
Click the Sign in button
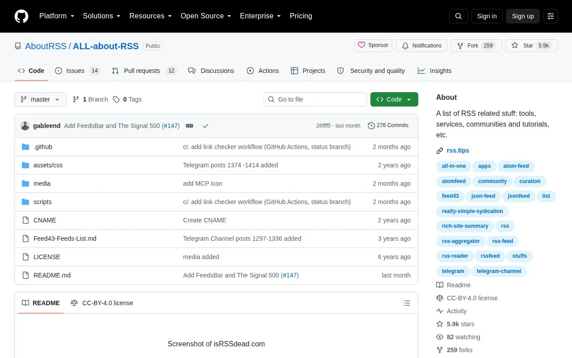pos(487,16)
